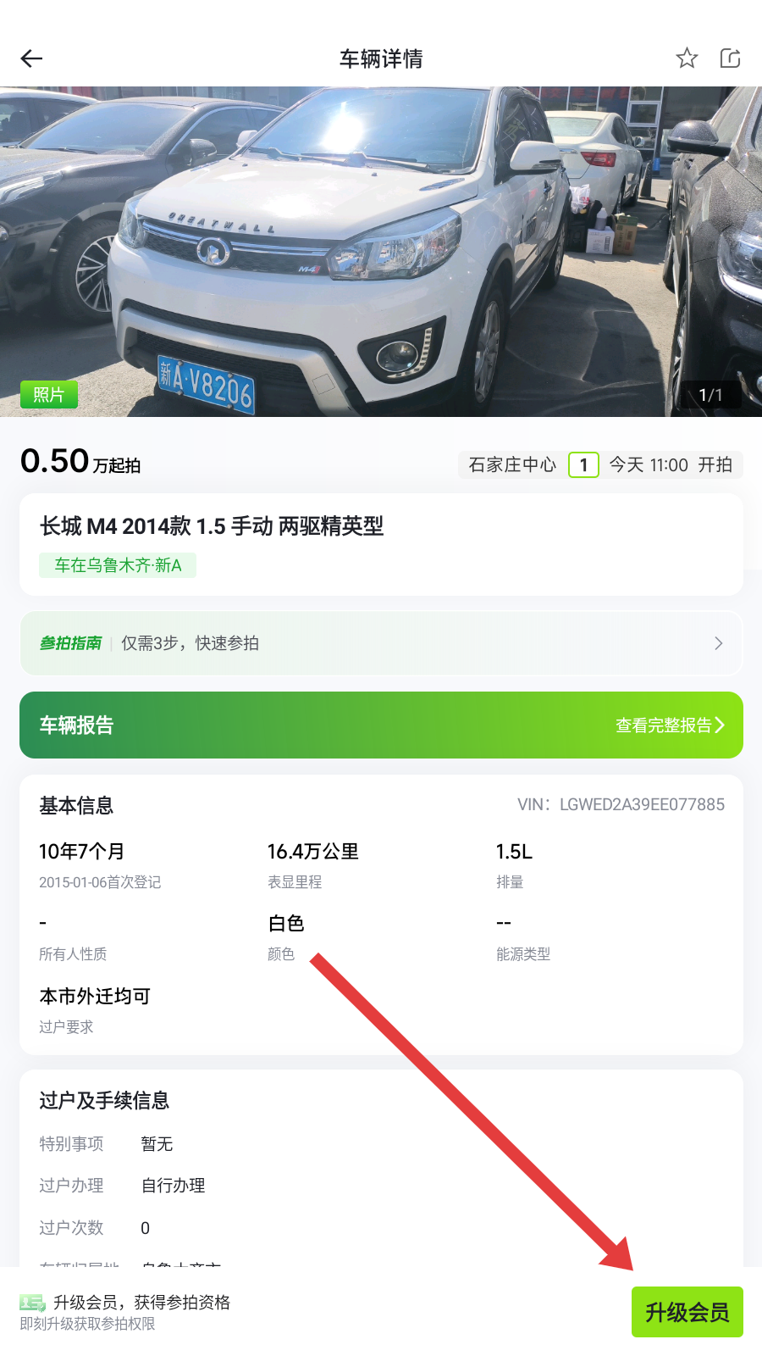Screen dimensions: 762x1356
Task: Tap the 石家庄中心 auction center label
Action: (x=512, y=464)
